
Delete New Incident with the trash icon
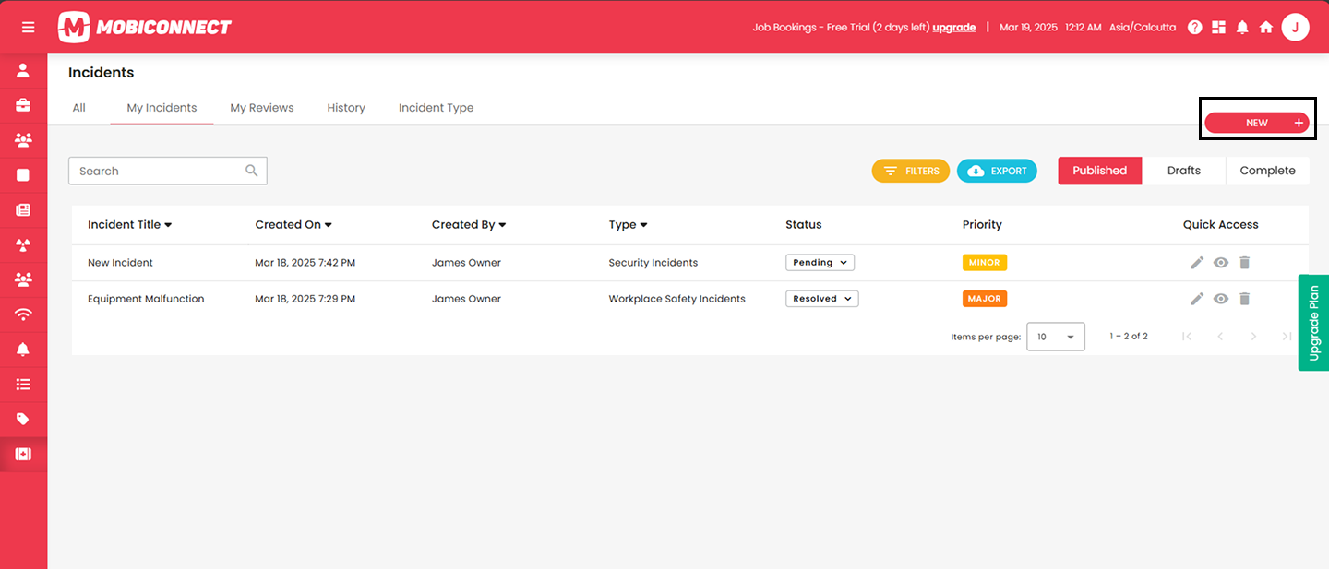point(1244,262)
